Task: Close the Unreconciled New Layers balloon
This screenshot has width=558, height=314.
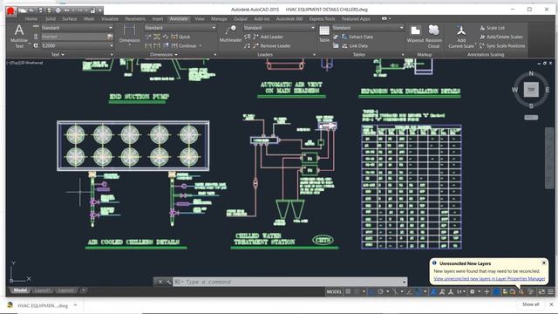Action: [544, 263]
